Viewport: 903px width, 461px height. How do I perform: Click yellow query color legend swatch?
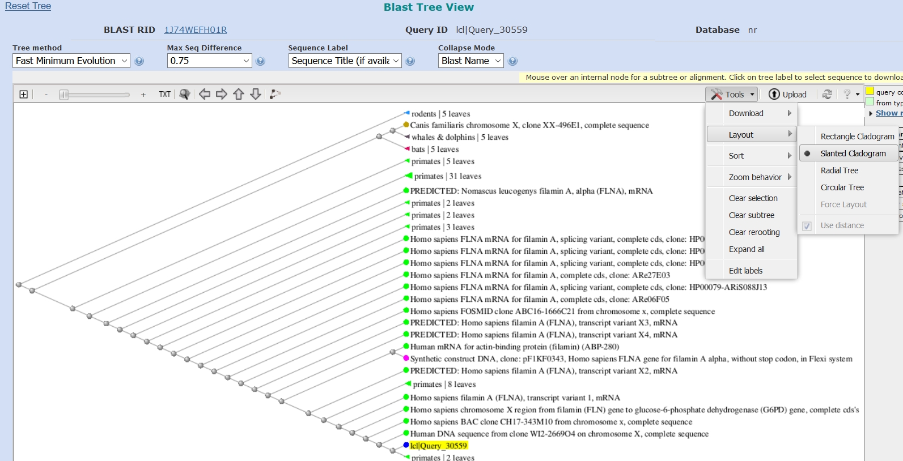pyautogui.click(x=870, y=91)
